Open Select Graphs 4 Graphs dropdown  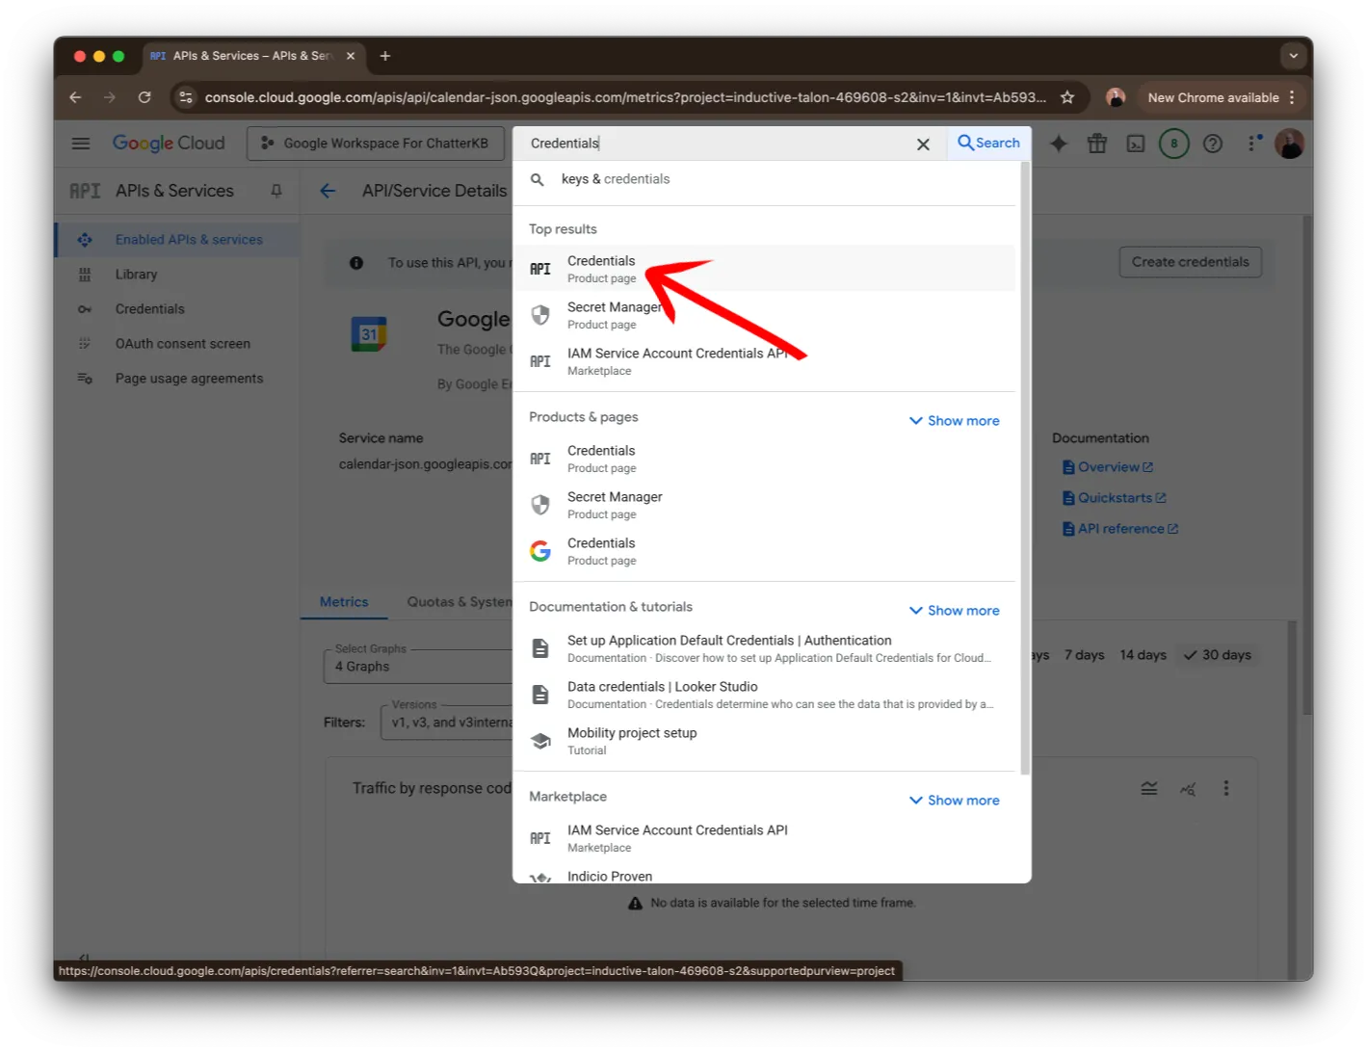click(x=418, y=666)
